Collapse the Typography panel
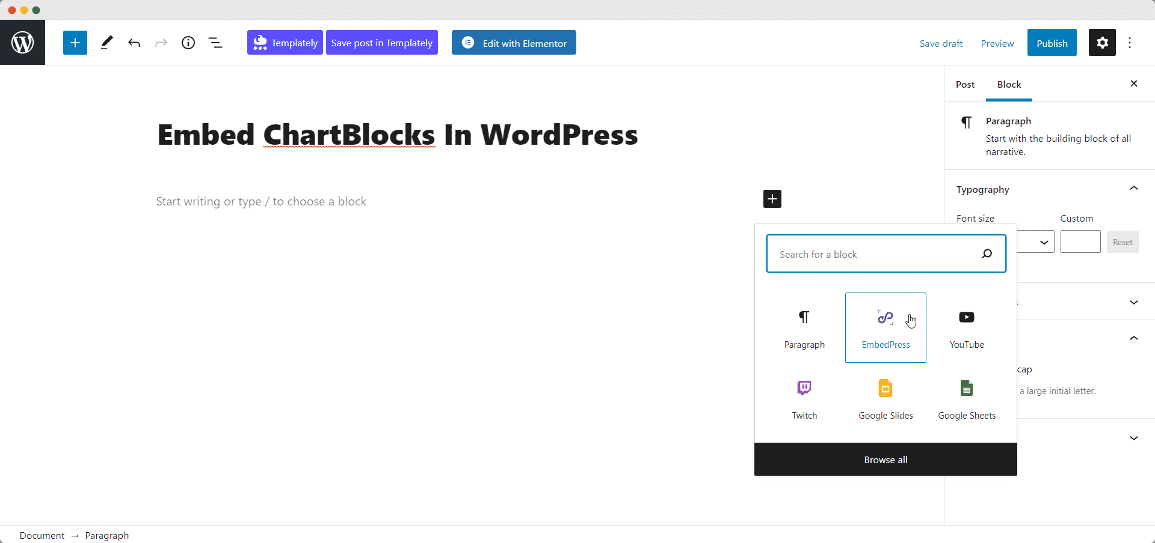The width and height of the screenshot is (1155, 543). (1134, 189)
